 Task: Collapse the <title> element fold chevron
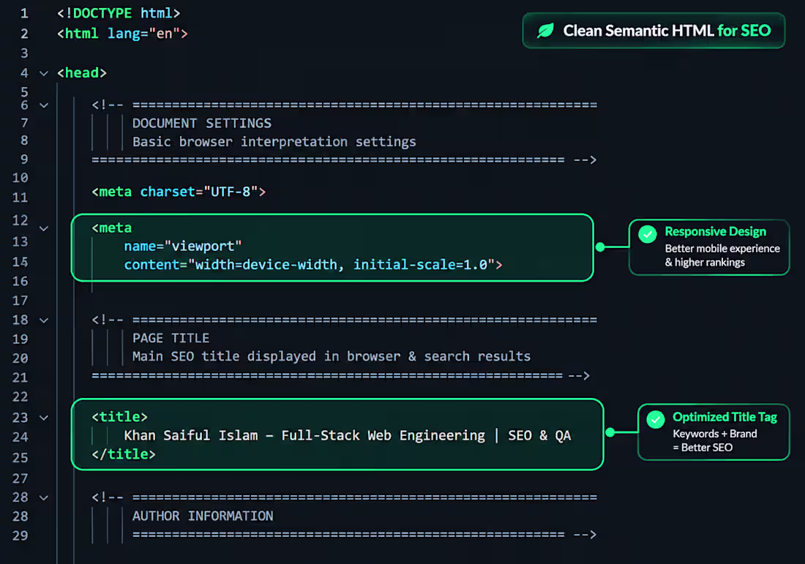(44, 418)
